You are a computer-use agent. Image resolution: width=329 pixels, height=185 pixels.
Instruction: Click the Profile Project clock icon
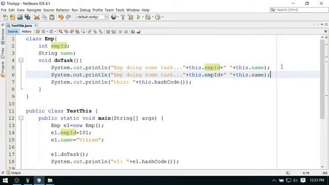pos(158,17)
